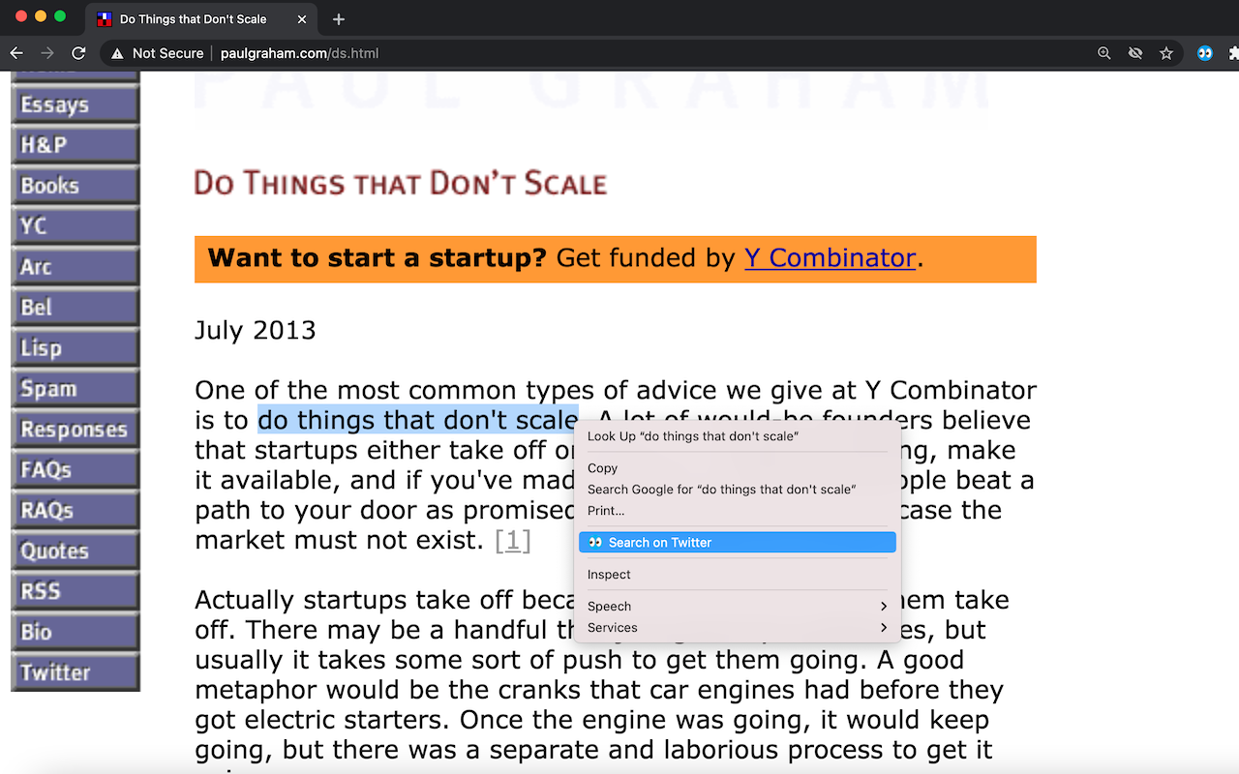Open footnote 1 link

(513, 540)
